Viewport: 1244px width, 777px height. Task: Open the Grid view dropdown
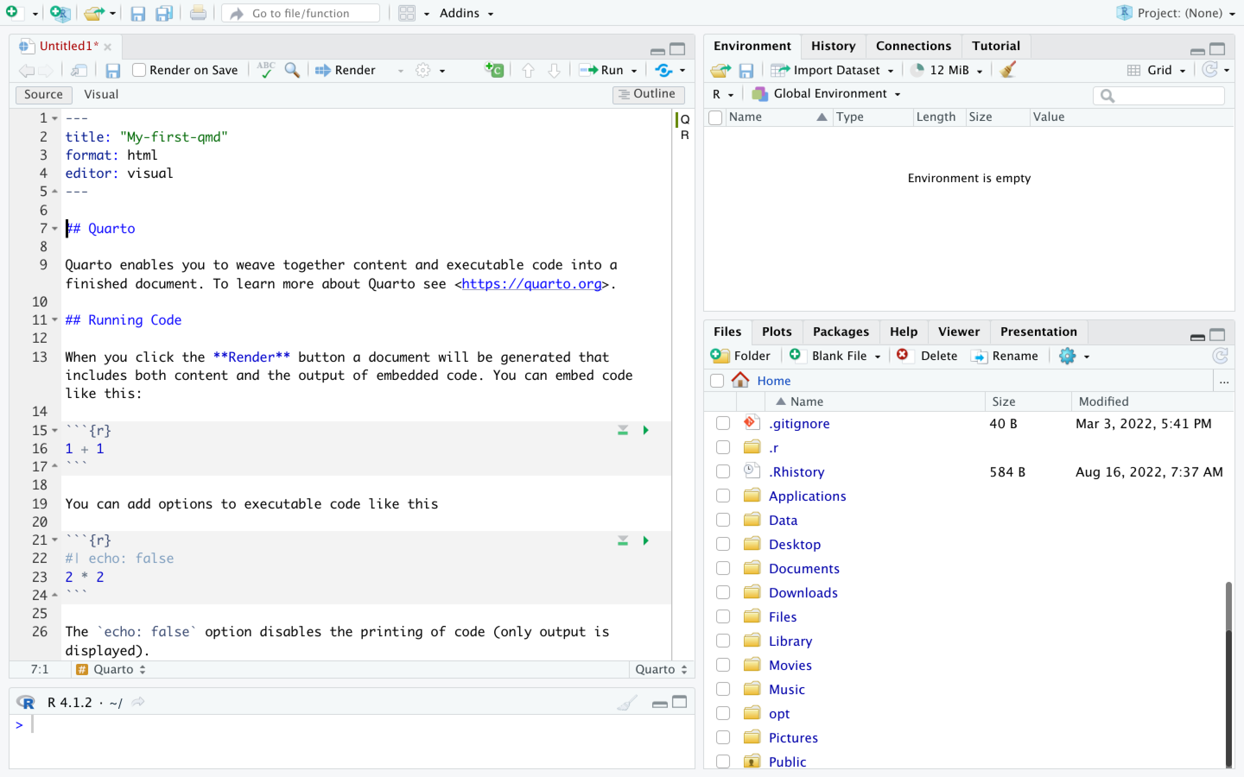pyautogui.click(x=1157, y=70)
